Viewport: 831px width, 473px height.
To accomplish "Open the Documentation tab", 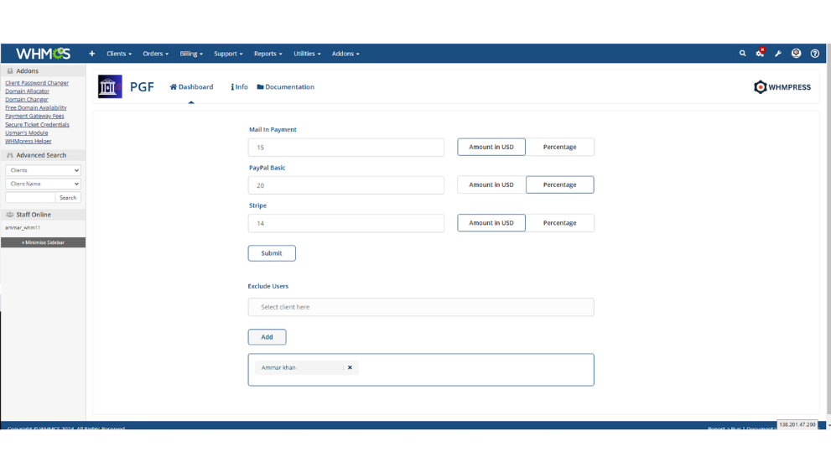I will [286, 87].
